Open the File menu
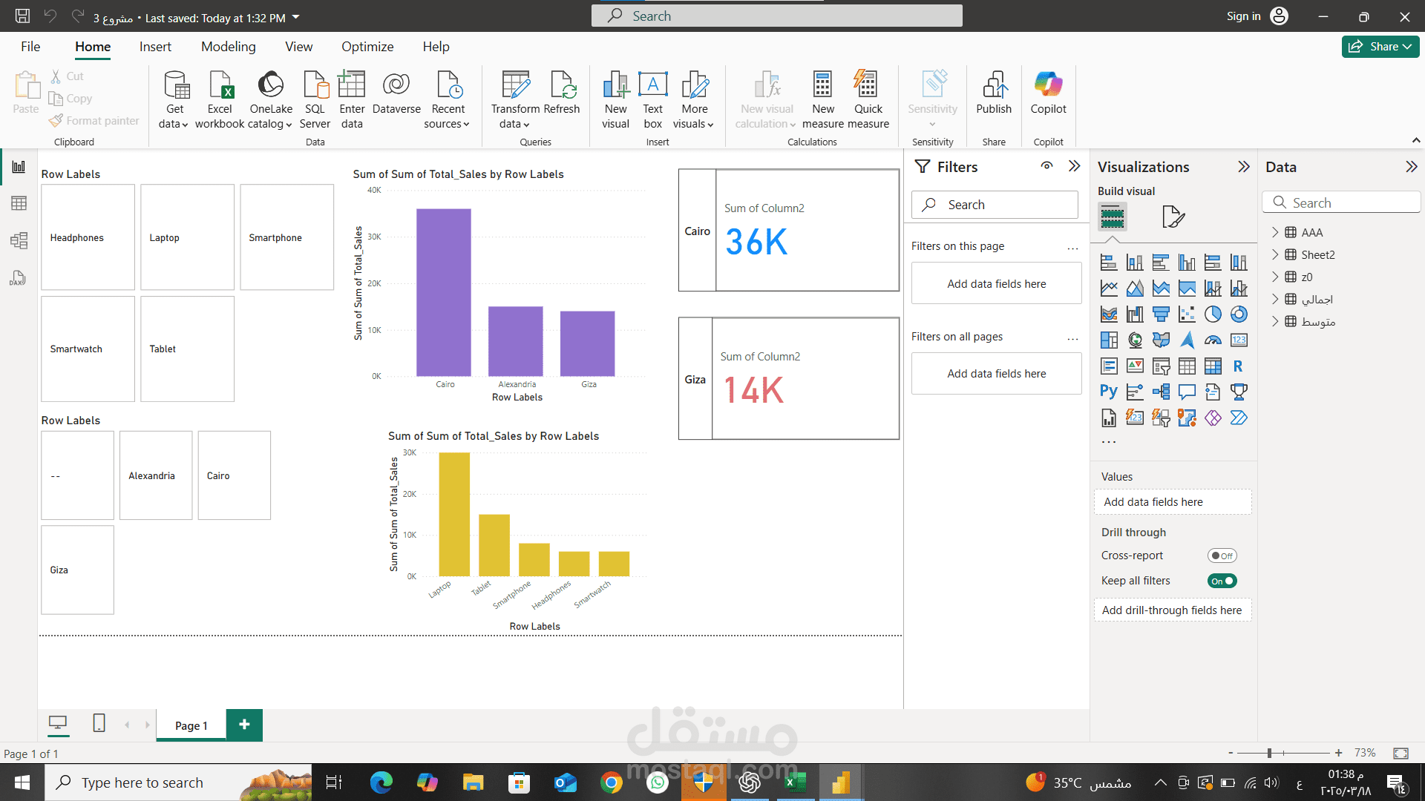This screenshot has width=1425, height=801. coord(30,46)
